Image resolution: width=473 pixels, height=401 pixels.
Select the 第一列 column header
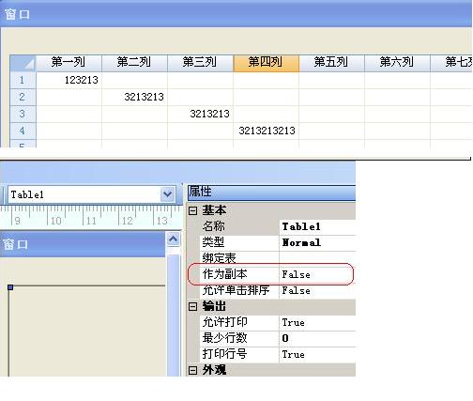69,63
